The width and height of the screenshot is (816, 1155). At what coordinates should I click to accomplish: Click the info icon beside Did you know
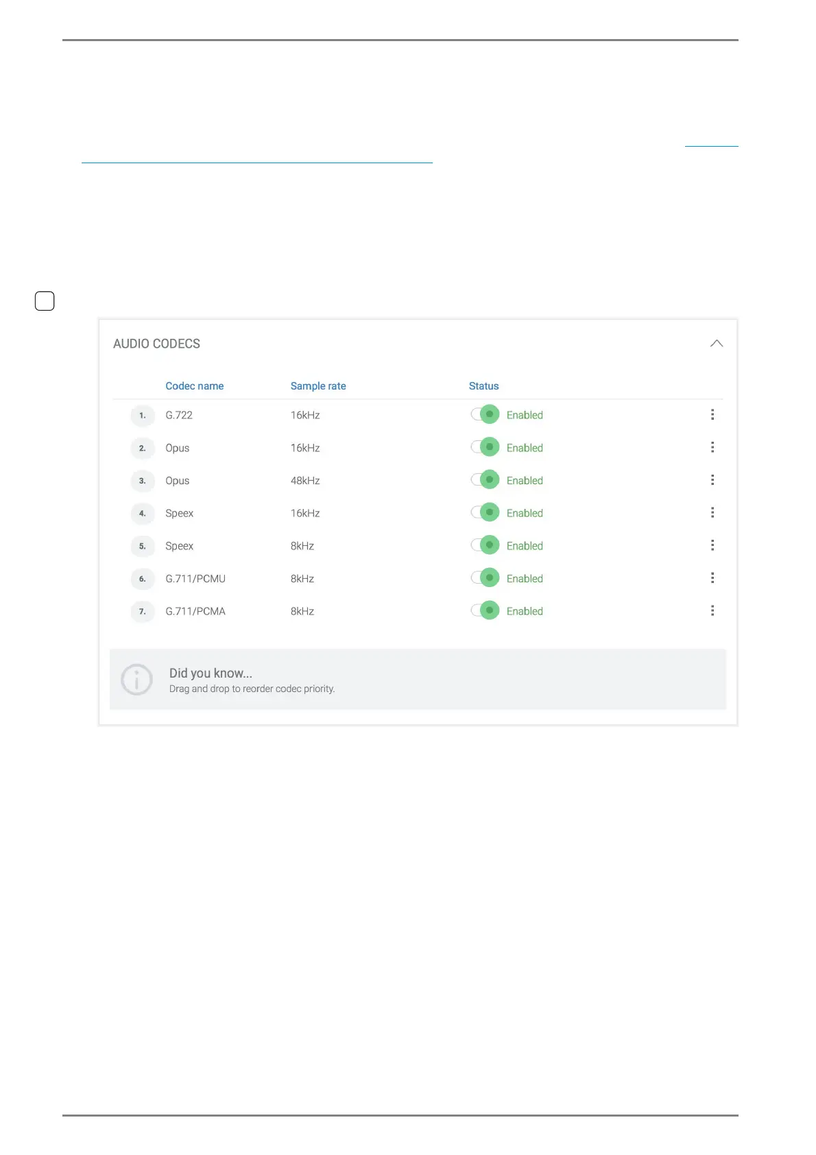coord(136,680)
